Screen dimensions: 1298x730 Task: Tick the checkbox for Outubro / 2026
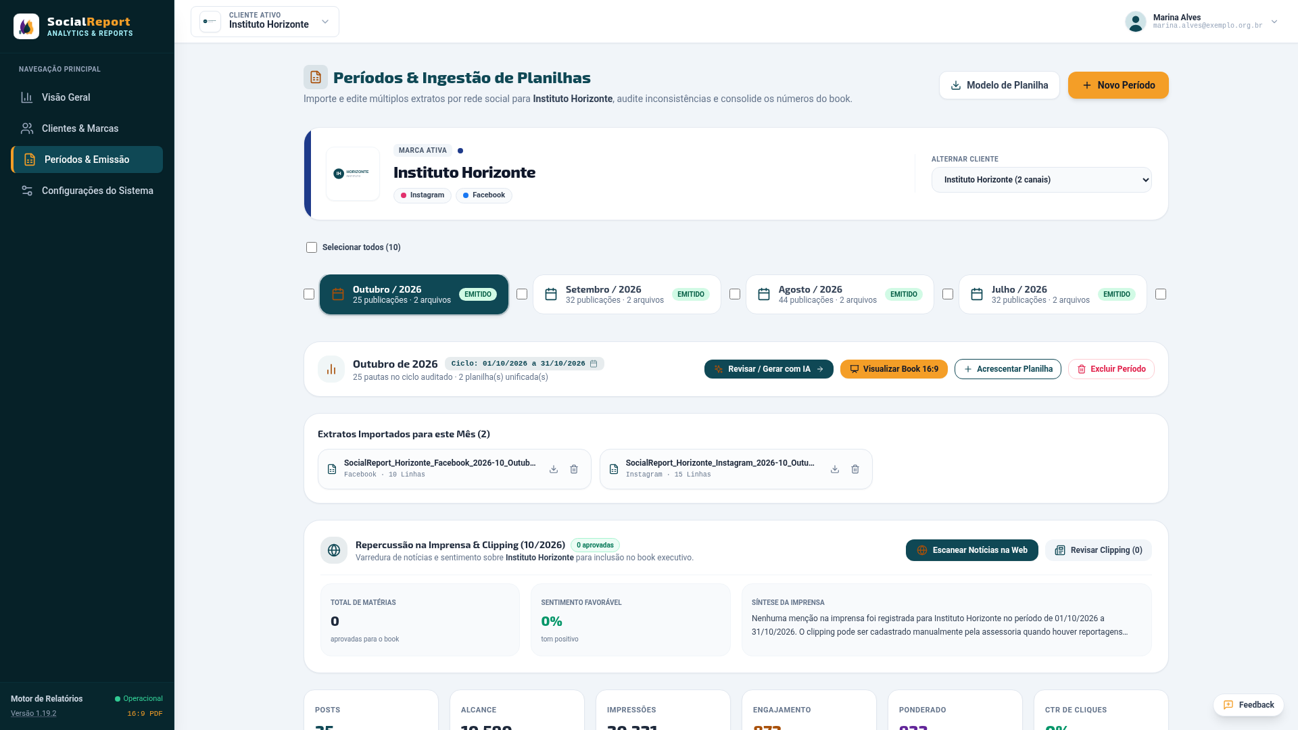coord(309,294)
